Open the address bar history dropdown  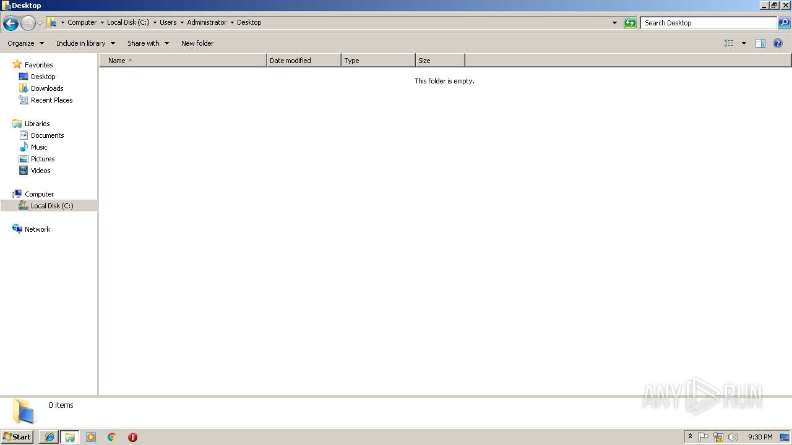click(614, 23)
